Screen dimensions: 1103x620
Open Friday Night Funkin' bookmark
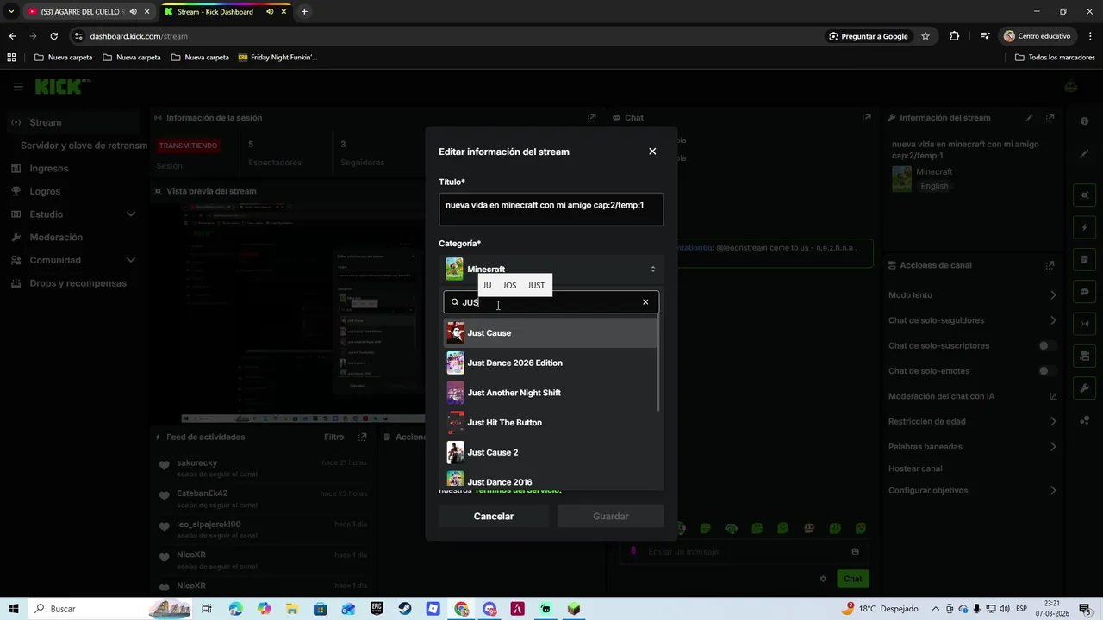click(x=277, y=58)
